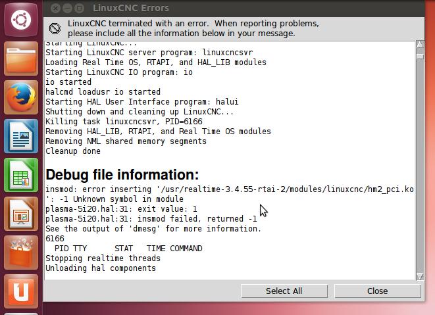Click the Select All button

(284, 291)
